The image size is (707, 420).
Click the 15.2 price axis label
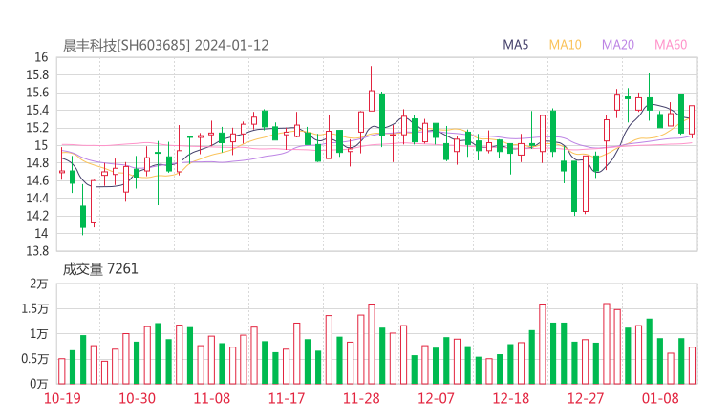click(x=37, y=128)
